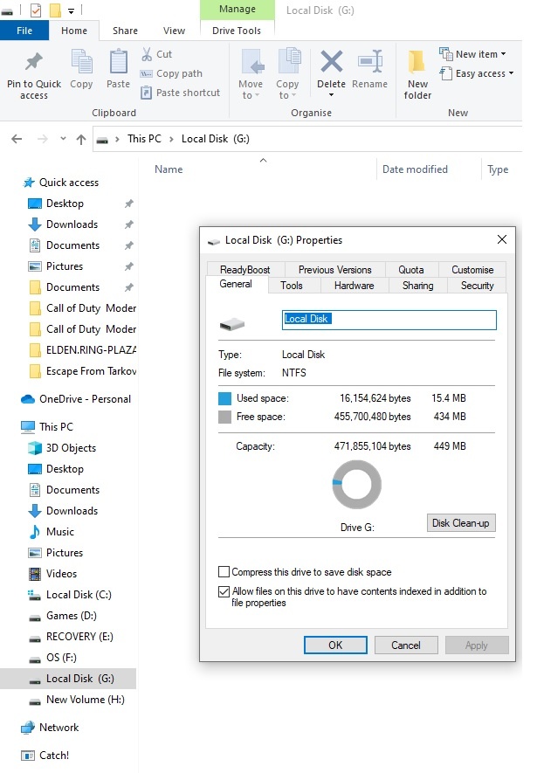Click the OK button
Image resolution: width=537 pixels, height=773 pixels.
(335, 645)
